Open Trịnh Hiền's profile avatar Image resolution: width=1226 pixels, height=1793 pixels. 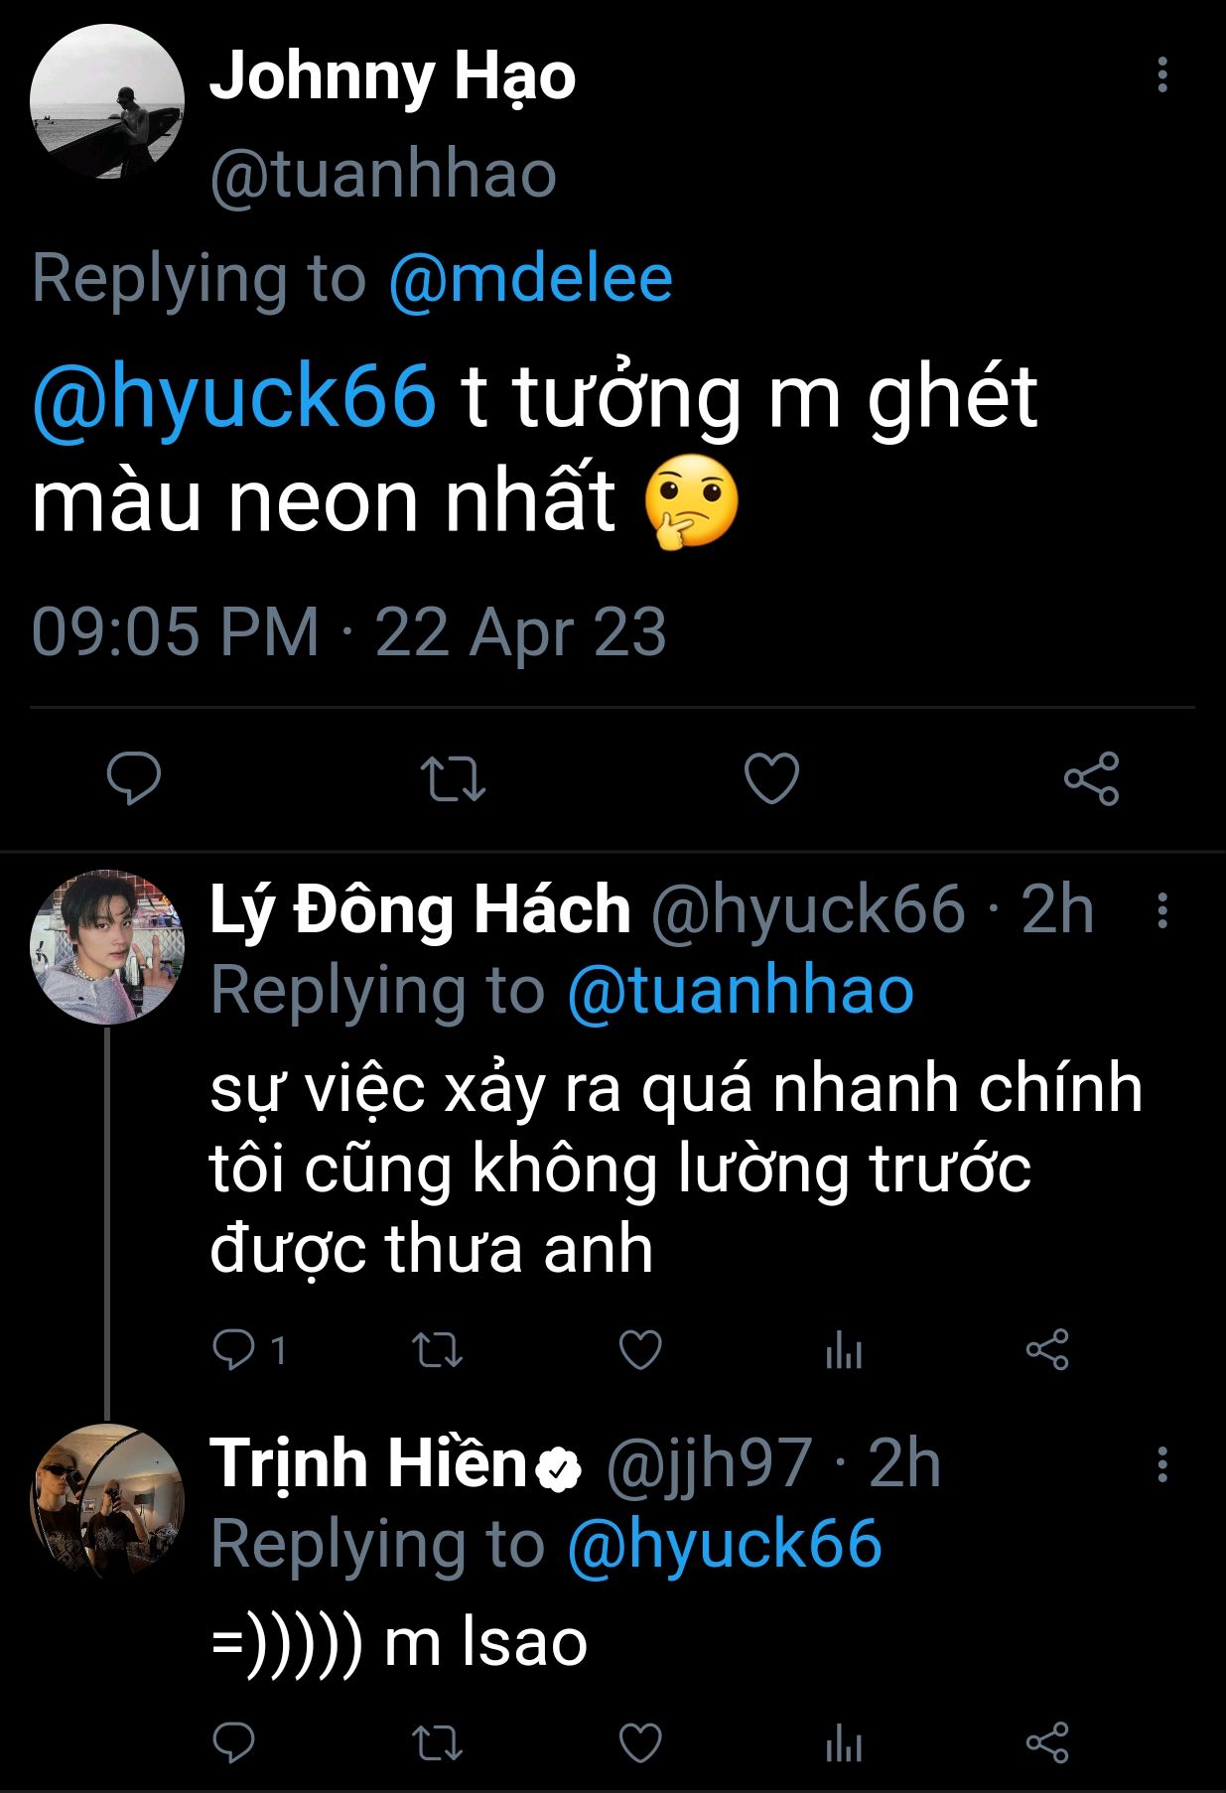pyautogui.click(x=107, y=1500)
